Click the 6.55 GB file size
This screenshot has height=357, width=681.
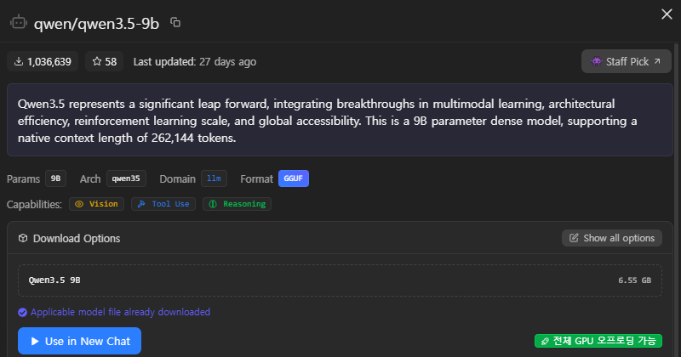pos(634,280)
